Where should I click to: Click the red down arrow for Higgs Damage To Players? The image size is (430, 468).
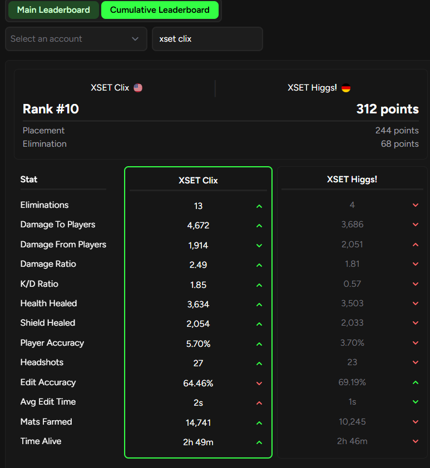tap(416, 225)
